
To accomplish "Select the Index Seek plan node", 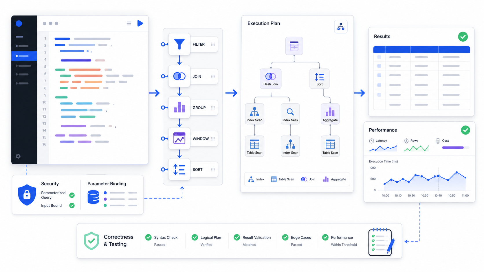I will [290, 114].
